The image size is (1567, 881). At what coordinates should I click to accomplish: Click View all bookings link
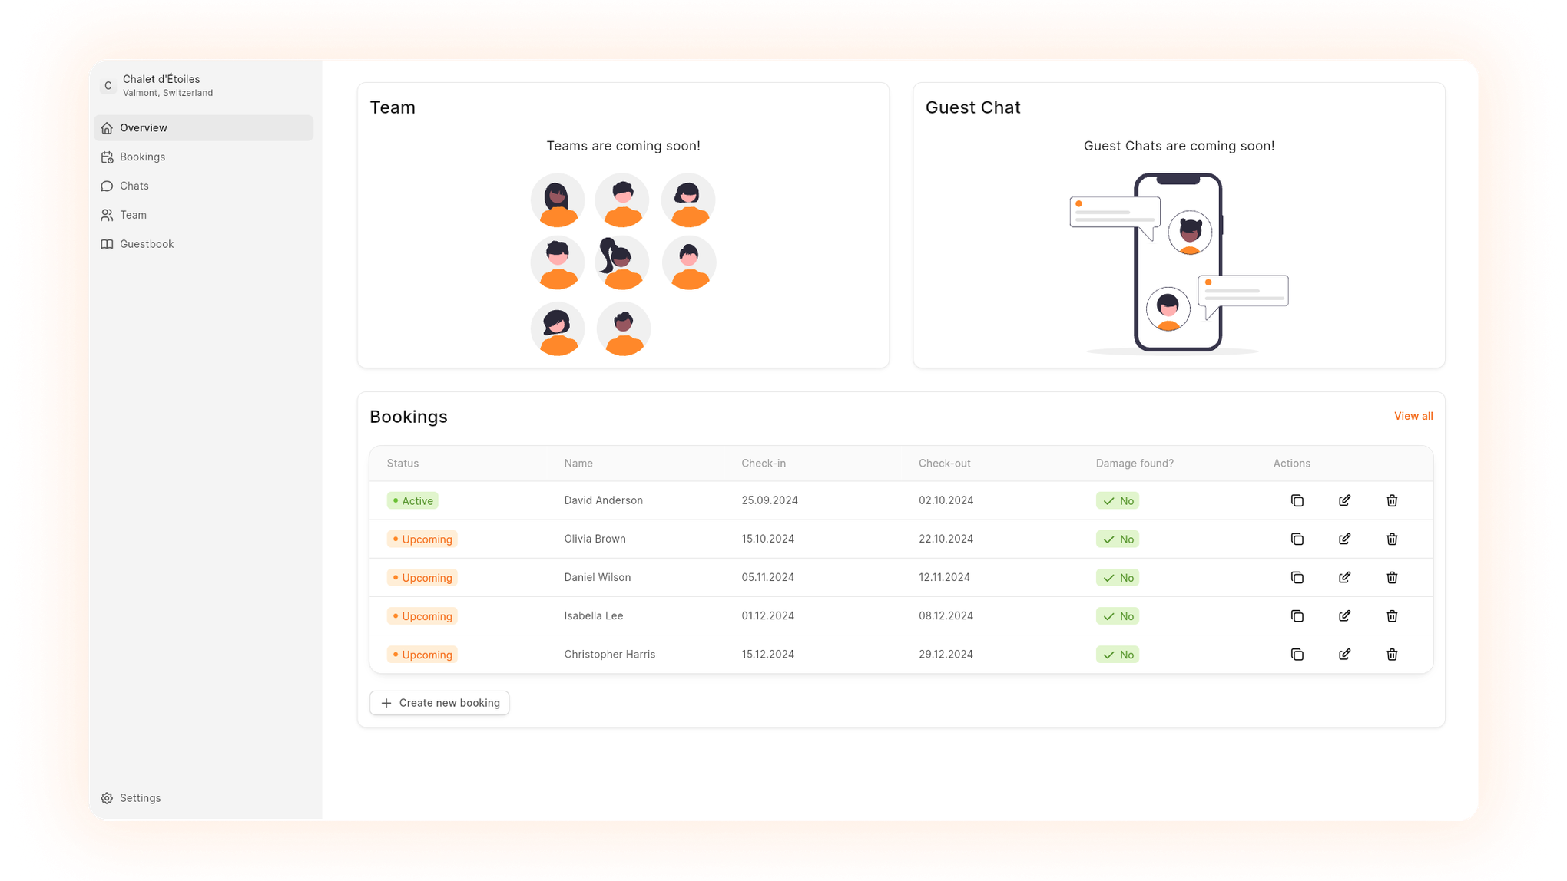click(1414, 415)
